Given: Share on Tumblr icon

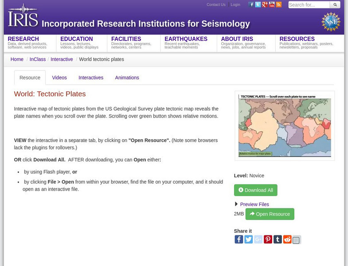Looking at the screenshot, I should (x=278, y=239).
